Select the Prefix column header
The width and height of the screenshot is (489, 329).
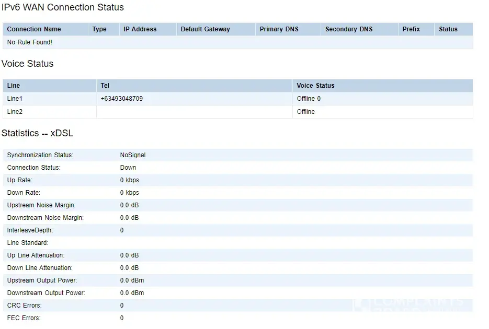click(x=411, y=29)
